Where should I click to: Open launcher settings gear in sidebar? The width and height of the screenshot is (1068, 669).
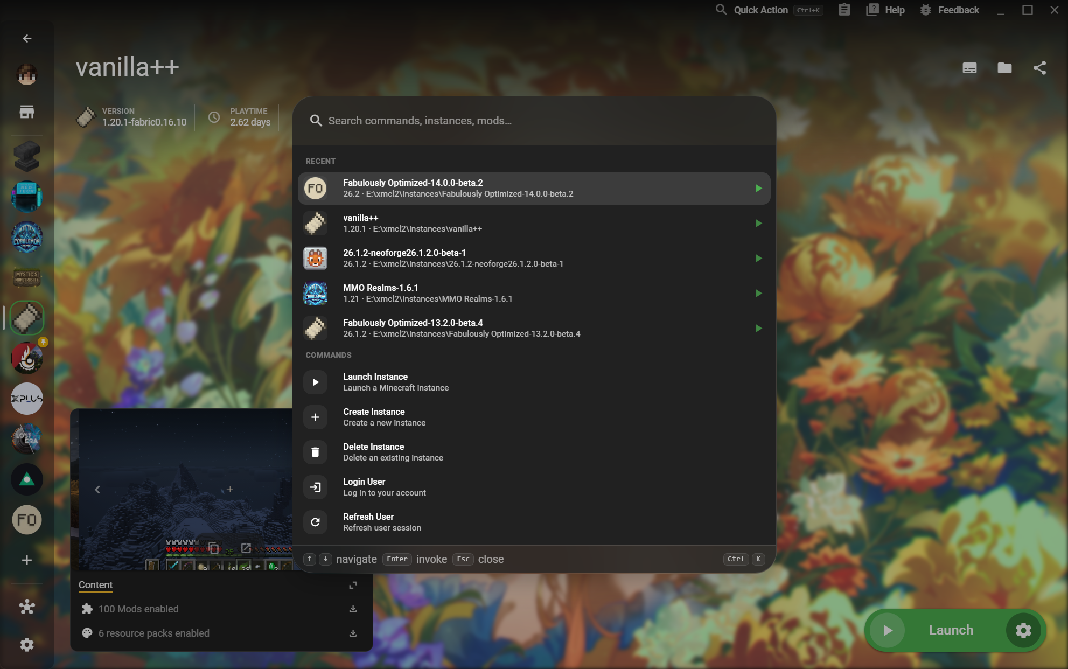click(27, 645)
